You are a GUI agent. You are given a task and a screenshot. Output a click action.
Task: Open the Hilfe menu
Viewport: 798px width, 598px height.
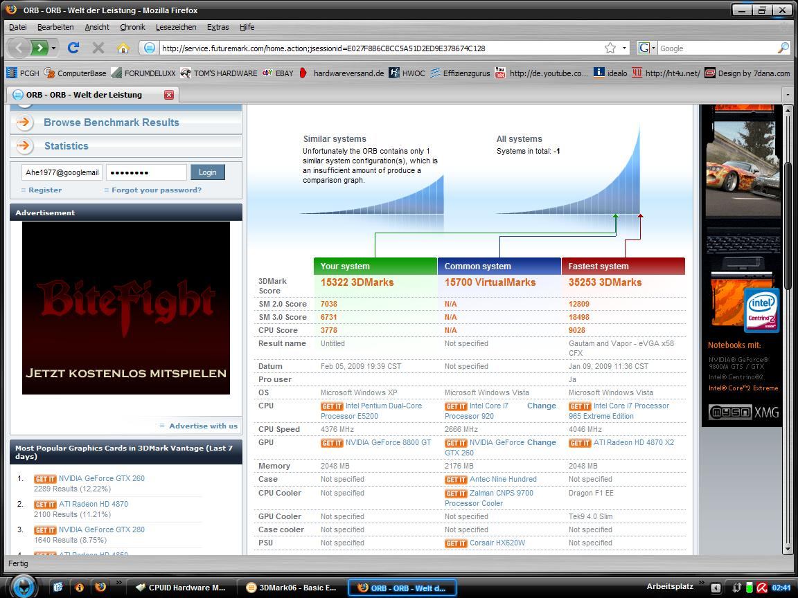tap(247, 27)
